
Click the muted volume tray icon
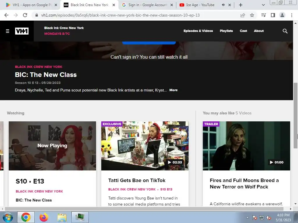point(269,217)
